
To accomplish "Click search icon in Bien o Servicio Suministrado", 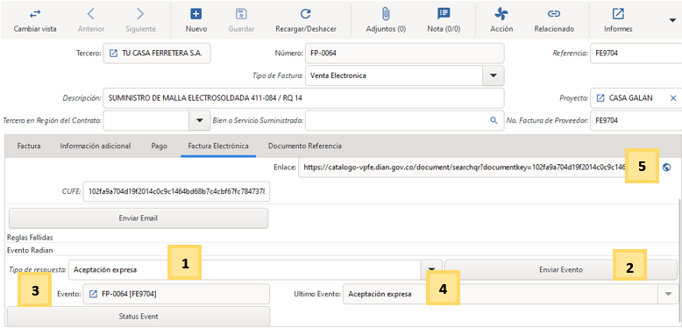I will point(494,120).
